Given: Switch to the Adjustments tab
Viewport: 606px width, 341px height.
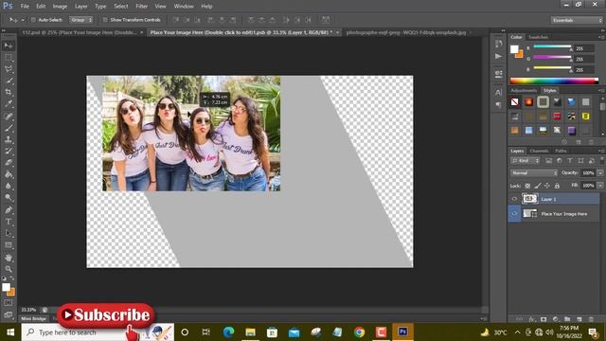Looking at the screenshot, I should pos(524,91).
